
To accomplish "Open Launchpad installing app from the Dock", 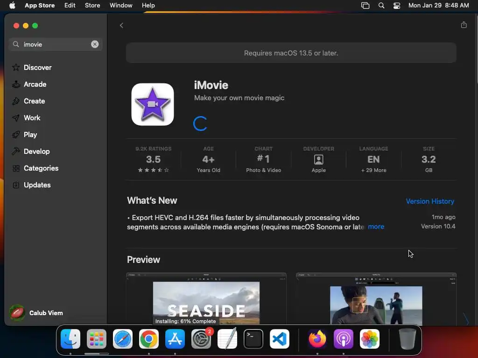I will click(97, 339).
